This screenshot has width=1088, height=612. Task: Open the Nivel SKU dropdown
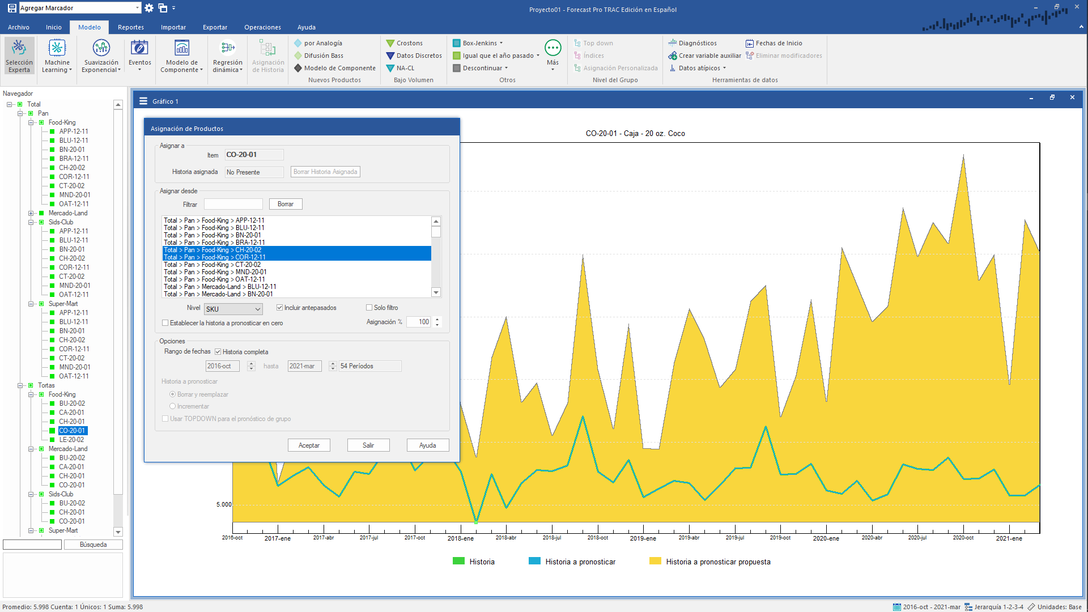(257, 309)
